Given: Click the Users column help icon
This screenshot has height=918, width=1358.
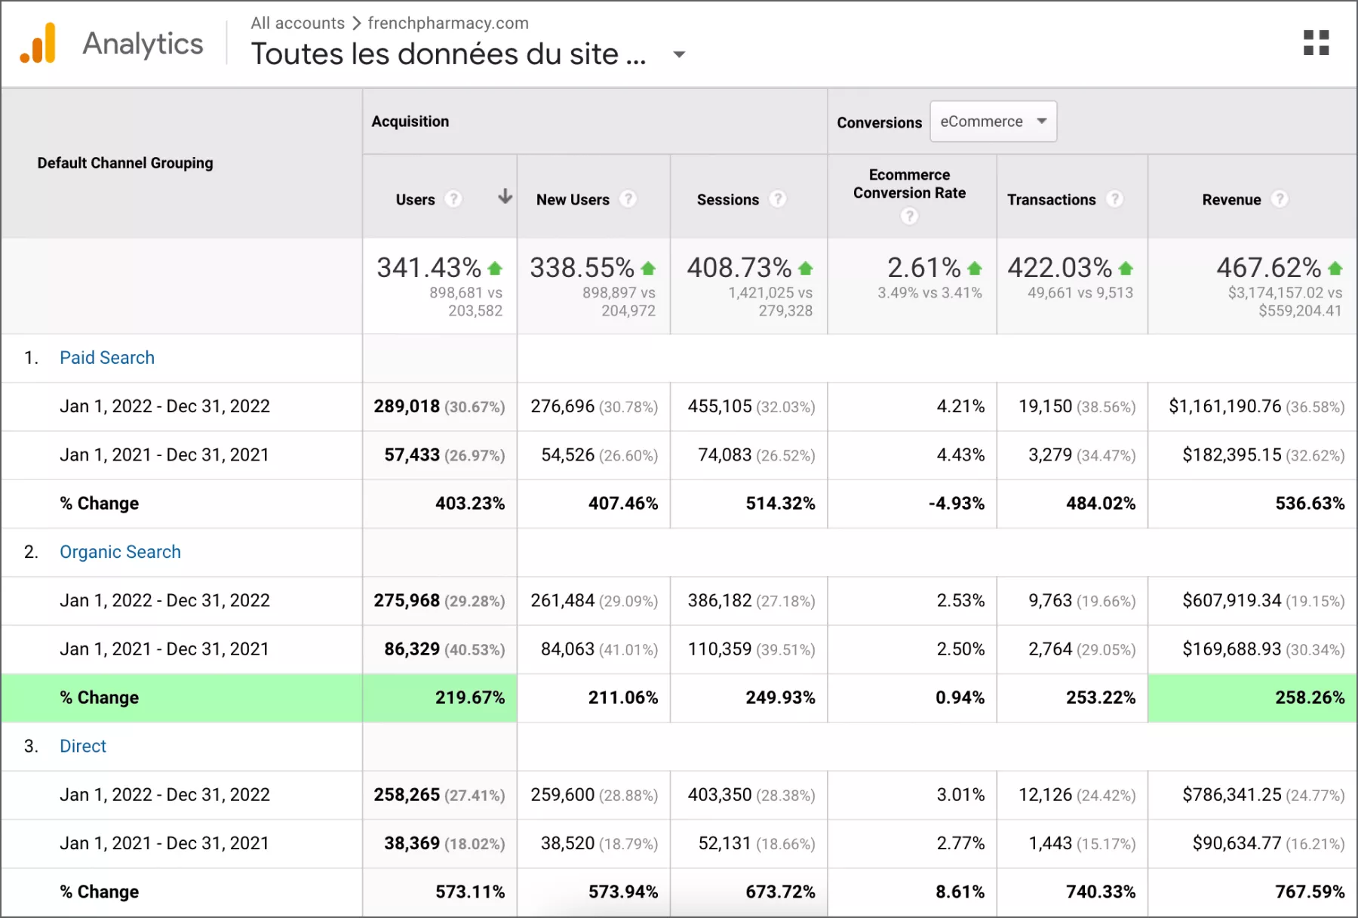Looking at the screenshot, I should coord(453,199).
